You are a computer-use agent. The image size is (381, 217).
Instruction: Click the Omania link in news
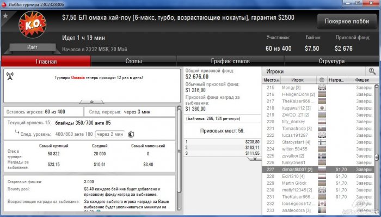(78, 78)
